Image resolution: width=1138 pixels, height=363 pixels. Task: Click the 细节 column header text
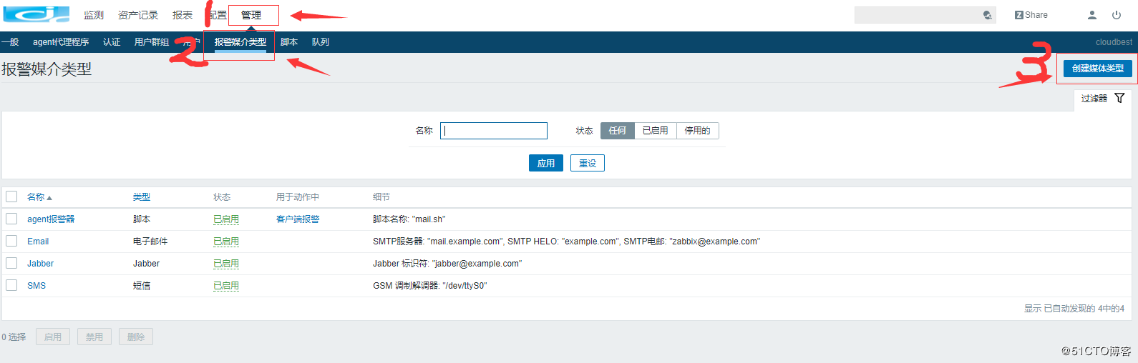[381, 197]
